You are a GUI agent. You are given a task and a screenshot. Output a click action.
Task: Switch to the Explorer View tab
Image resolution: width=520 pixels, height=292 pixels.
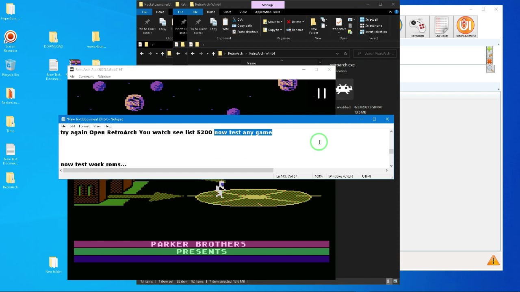243,12
